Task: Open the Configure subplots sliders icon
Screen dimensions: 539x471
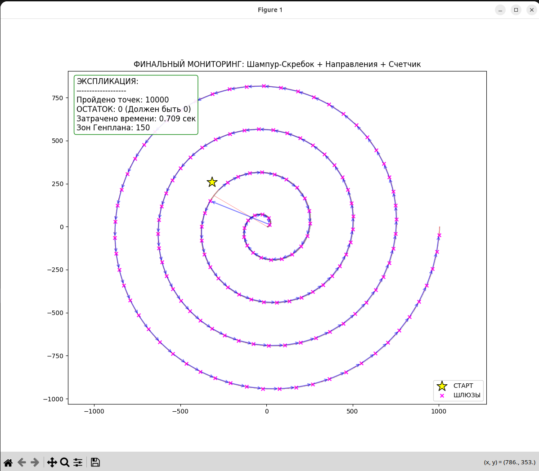Action: [78, 462]
